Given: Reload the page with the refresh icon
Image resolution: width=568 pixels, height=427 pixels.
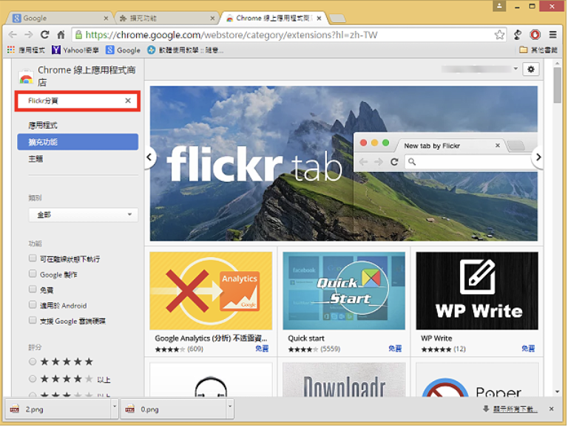Looking at the screenshot, I should tap(45, 35).
